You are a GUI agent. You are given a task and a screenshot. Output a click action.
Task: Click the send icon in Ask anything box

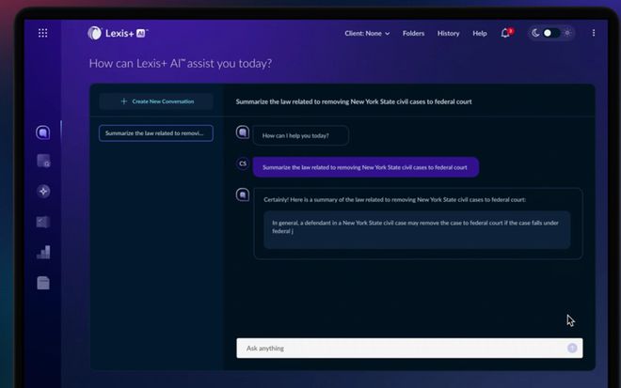coord(572,349)
